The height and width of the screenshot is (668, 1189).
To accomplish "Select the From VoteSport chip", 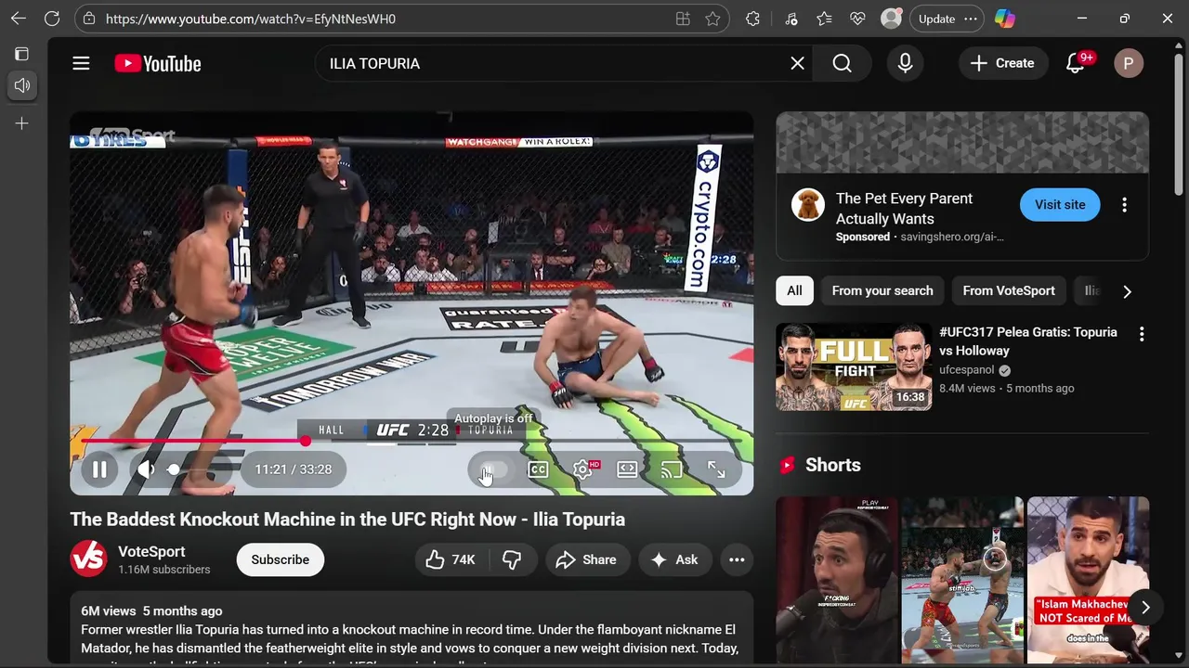I will (1009, 290).
